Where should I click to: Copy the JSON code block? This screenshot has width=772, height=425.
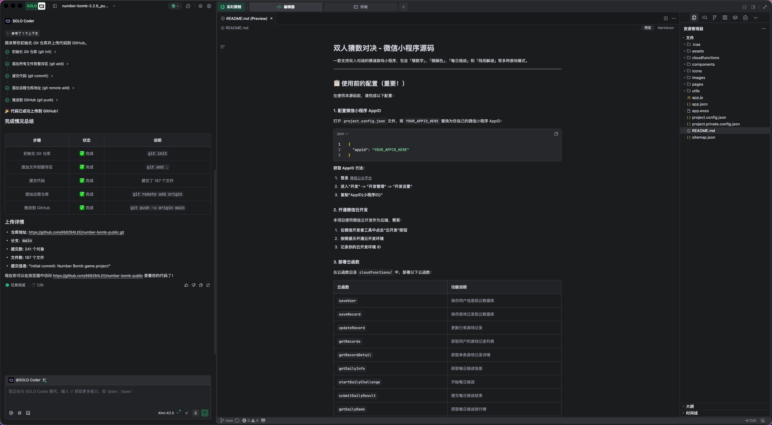[556, 134]
